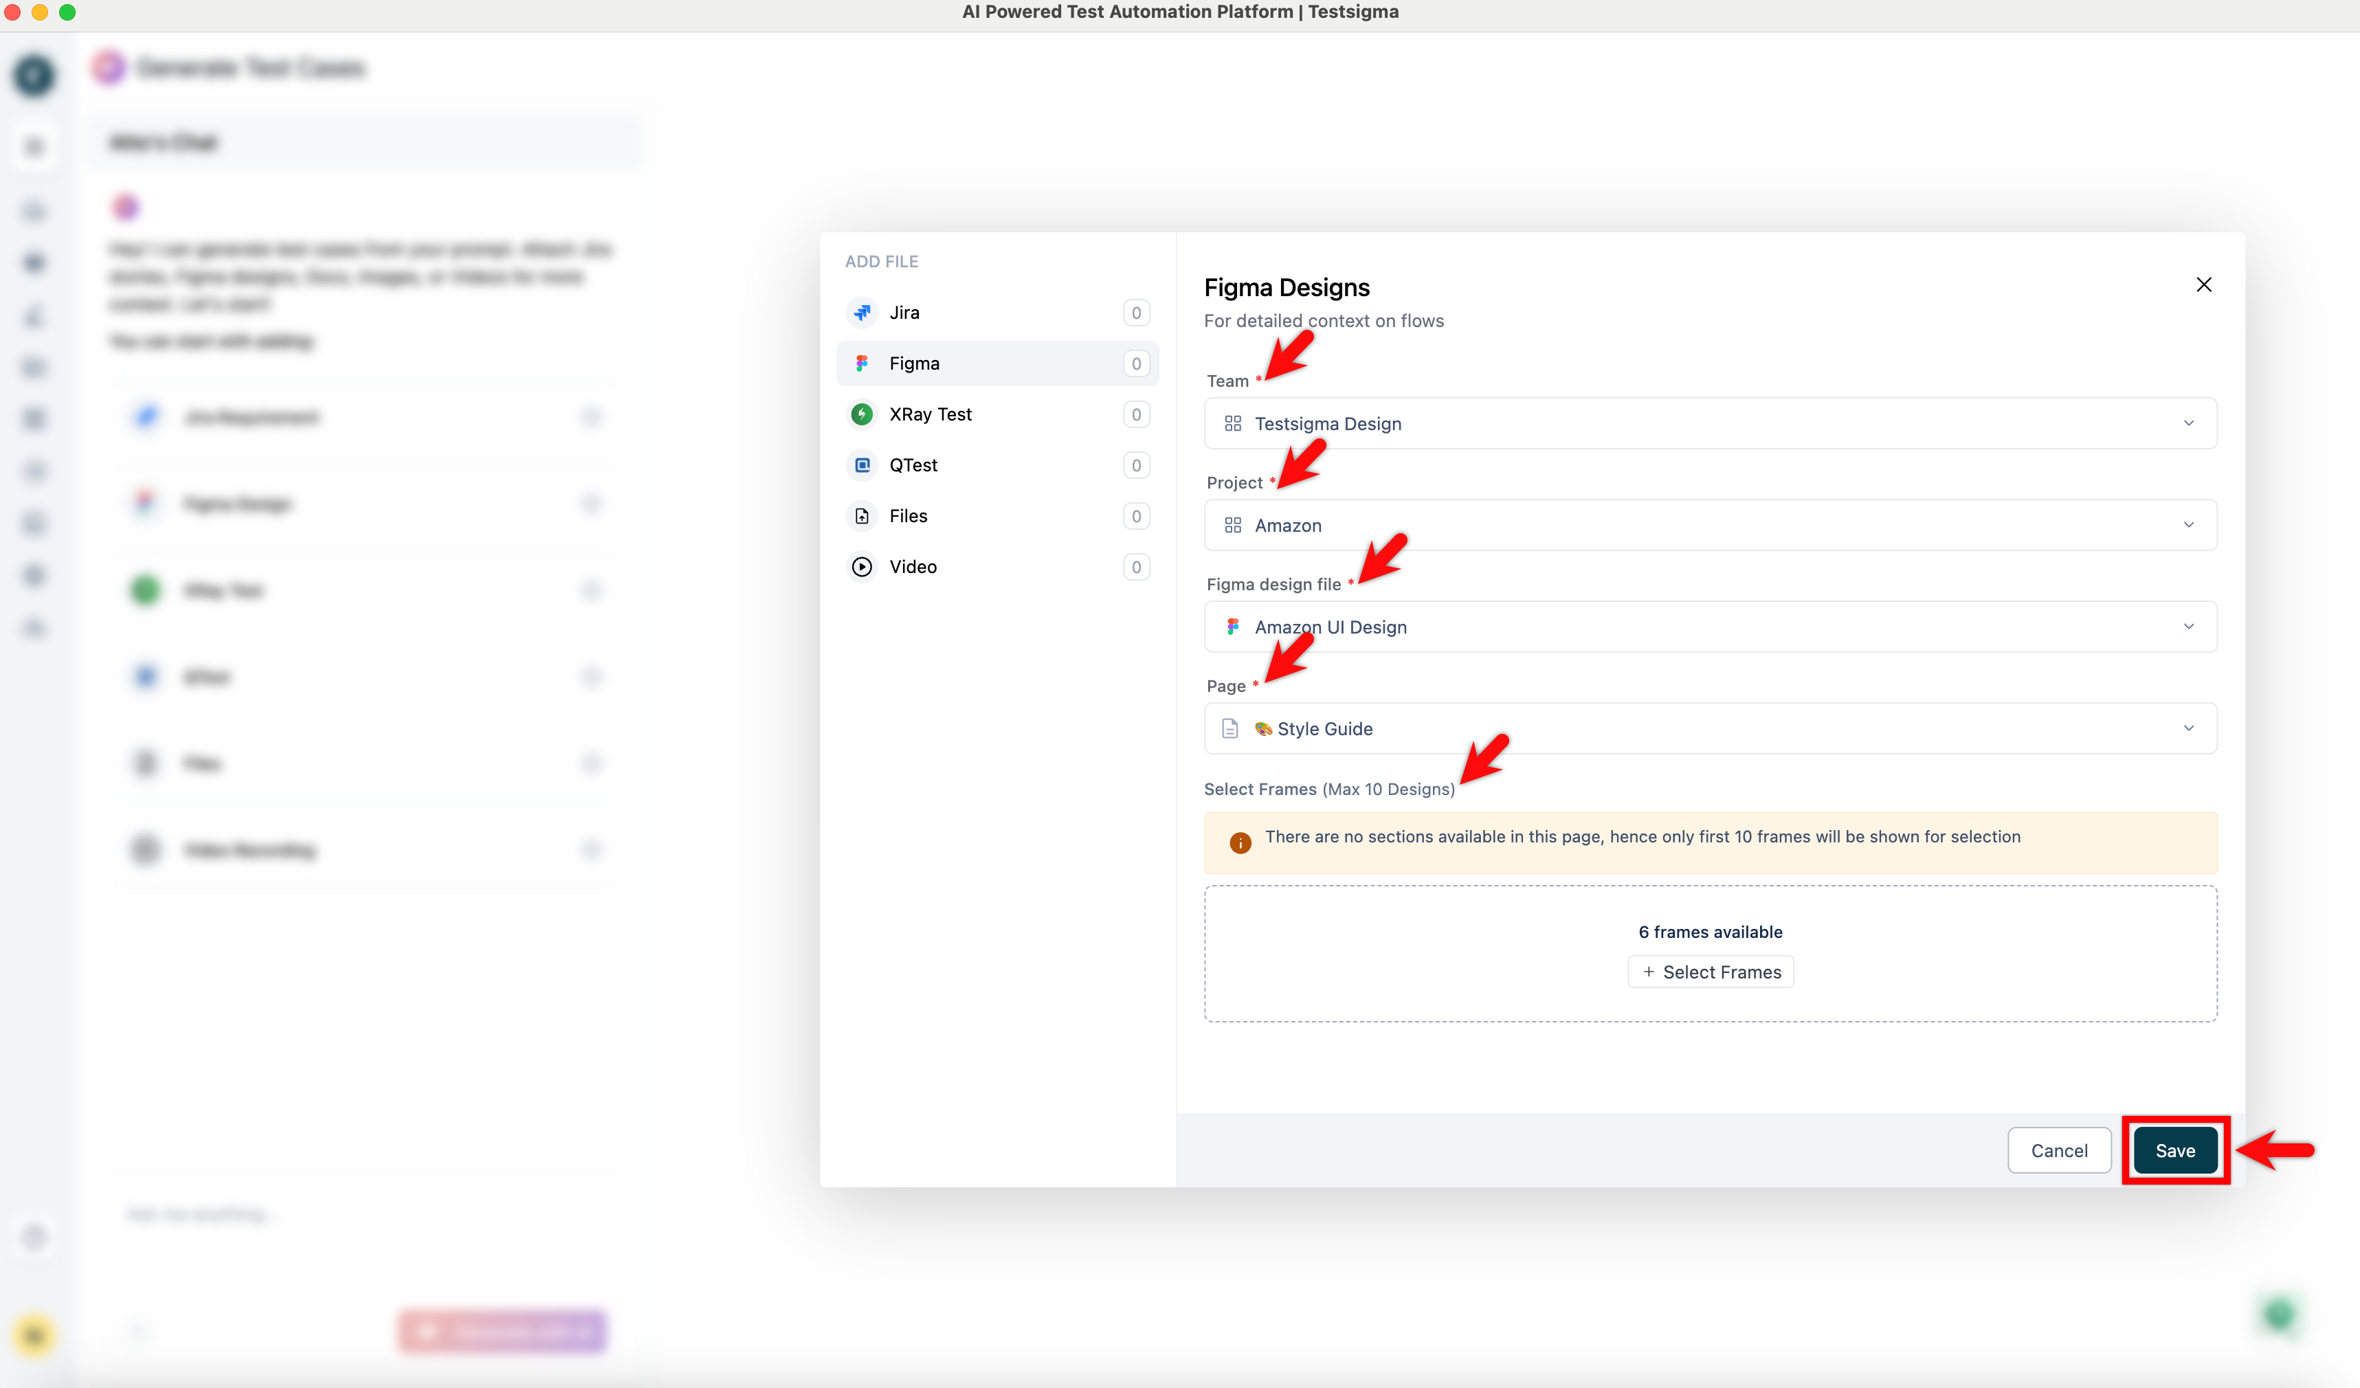Open the chat support widget bottom right

pos(2280,1315)
